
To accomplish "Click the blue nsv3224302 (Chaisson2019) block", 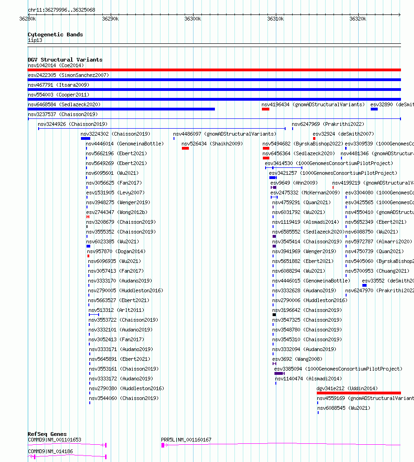I will click(x=86, y=138).
